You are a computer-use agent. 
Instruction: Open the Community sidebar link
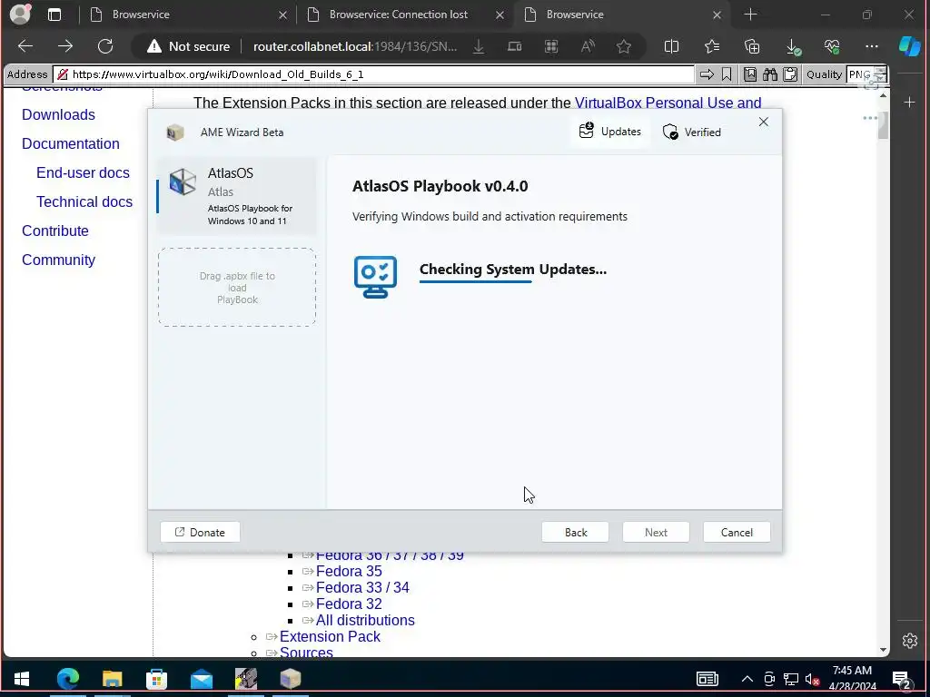click(x=58, y=260)
